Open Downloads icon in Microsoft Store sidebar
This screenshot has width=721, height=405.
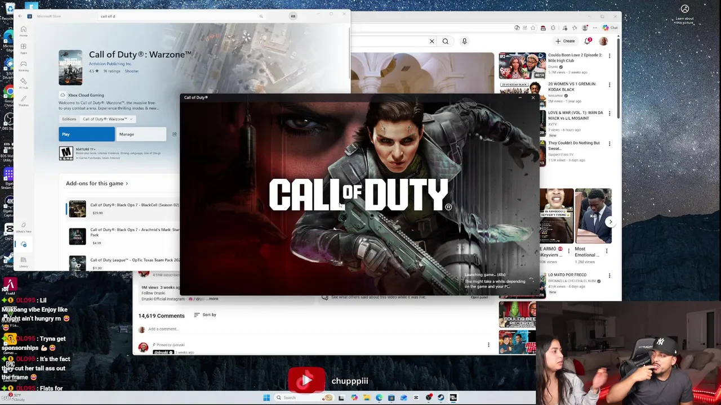[x=23, y=244]
